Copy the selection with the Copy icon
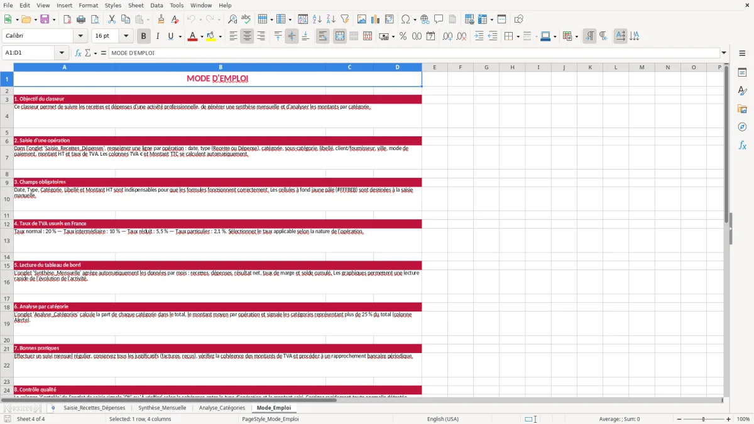Viewport: 754px width, 424px height. 126,19
